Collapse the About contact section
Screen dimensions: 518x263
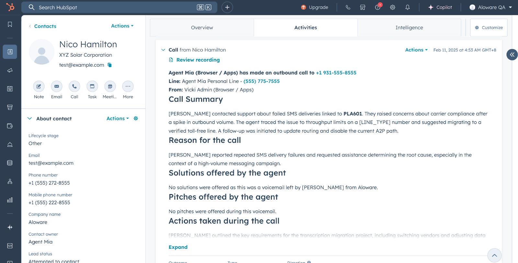click(29, 118)
